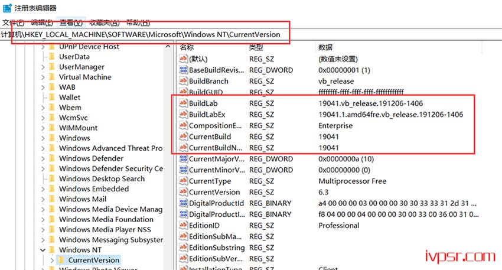This screenshot has height=270, width=502.
Task: Select the Windows Messaging Subsystem key
Action: (111, 239)
